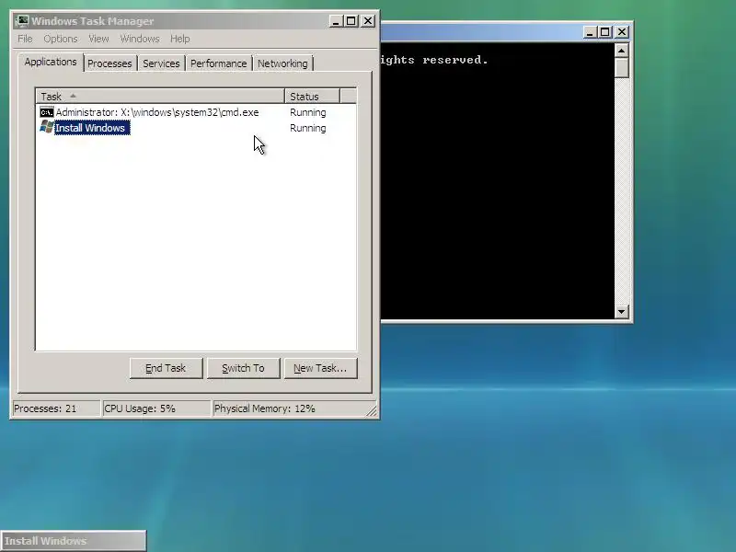
Task: Click the End Task button
Action: [166, 368]
